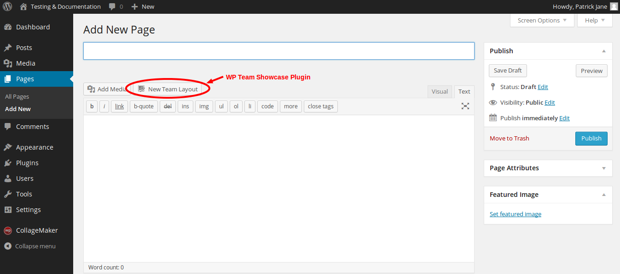This screenshot has height=274, width=620.
Task: Click the b-quote quicktag button
Action: [144, 106]
